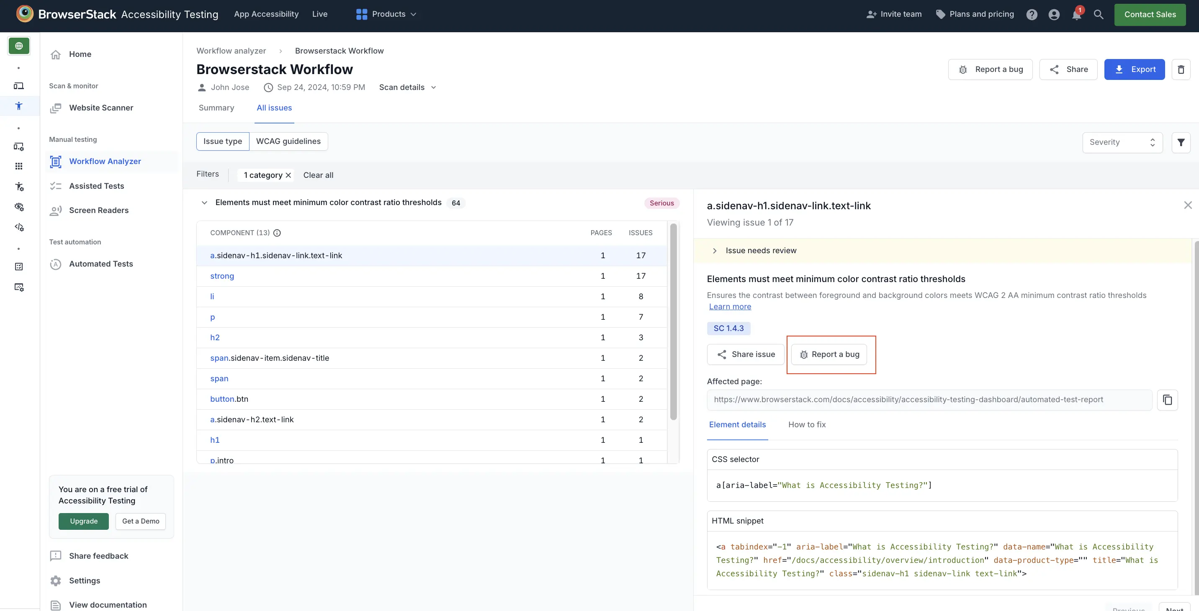Image resolution: width=1199 pixels, height=611 pixels.
Task: Switch to the Summary tab
Action: [x=217, y=108]
